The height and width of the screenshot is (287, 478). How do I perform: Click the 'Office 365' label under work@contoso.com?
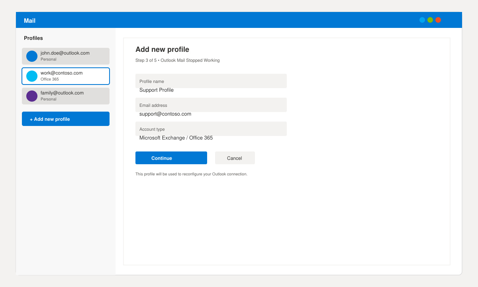pyautogui.click(x=50, y=79)
